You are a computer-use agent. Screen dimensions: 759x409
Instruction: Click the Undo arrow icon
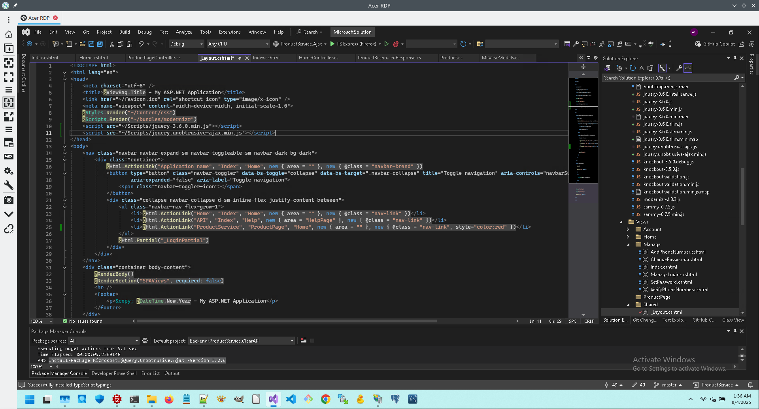pos(141,44)
